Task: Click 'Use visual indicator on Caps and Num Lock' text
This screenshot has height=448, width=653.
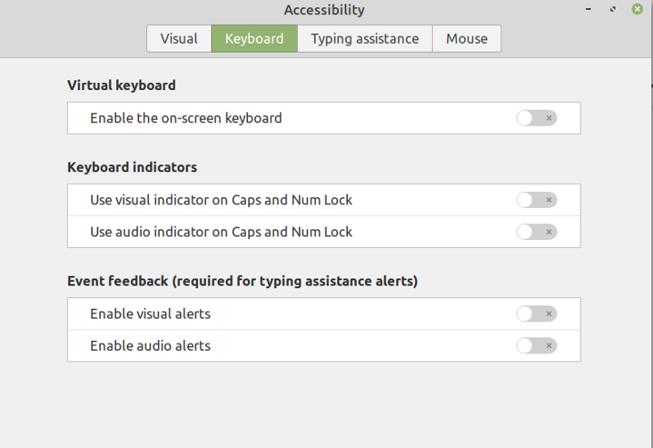Action: (221, 200)
